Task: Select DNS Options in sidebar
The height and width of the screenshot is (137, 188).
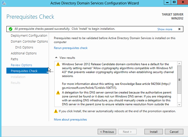Action: tap(24, 47)
